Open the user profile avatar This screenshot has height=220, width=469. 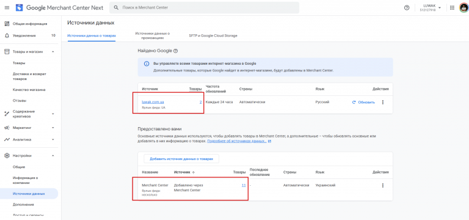tap(464, 8)
